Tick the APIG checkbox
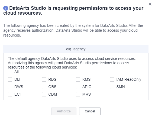Viewport: 155px width, 117px height. (78, 87)
